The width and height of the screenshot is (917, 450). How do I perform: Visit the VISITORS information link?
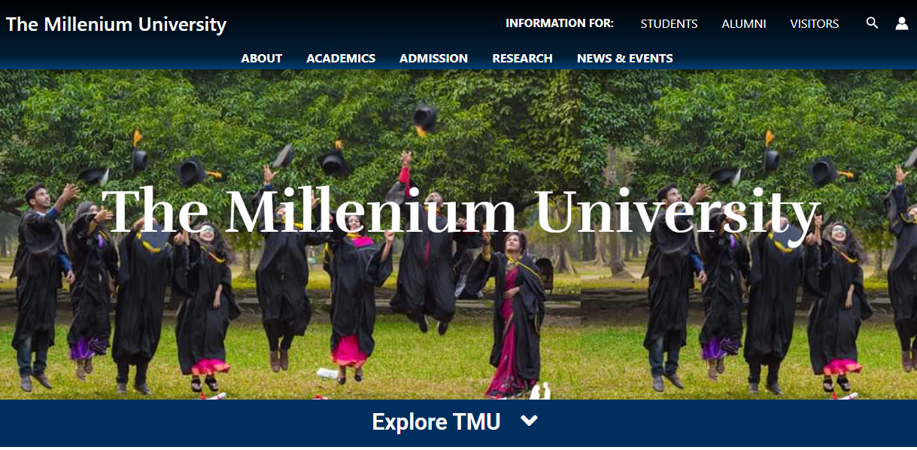pyautogui.click(x=814, y=24)
